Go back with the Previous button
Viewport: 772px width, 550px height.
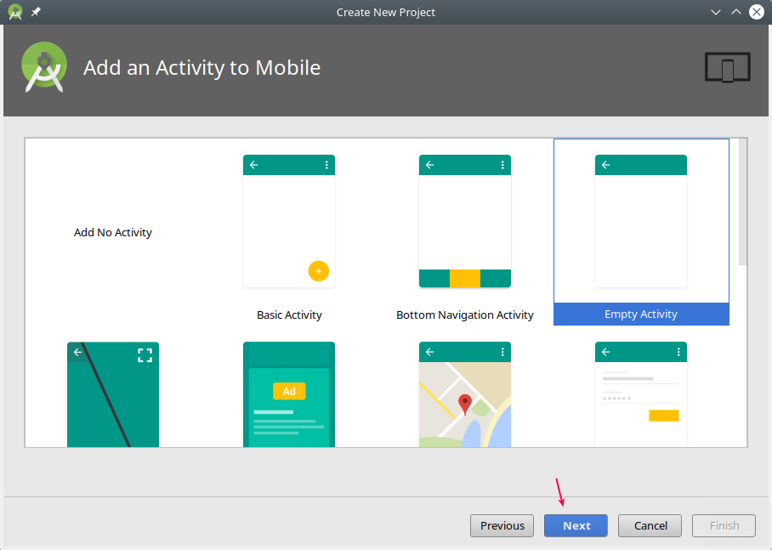(x=502, y=525)
